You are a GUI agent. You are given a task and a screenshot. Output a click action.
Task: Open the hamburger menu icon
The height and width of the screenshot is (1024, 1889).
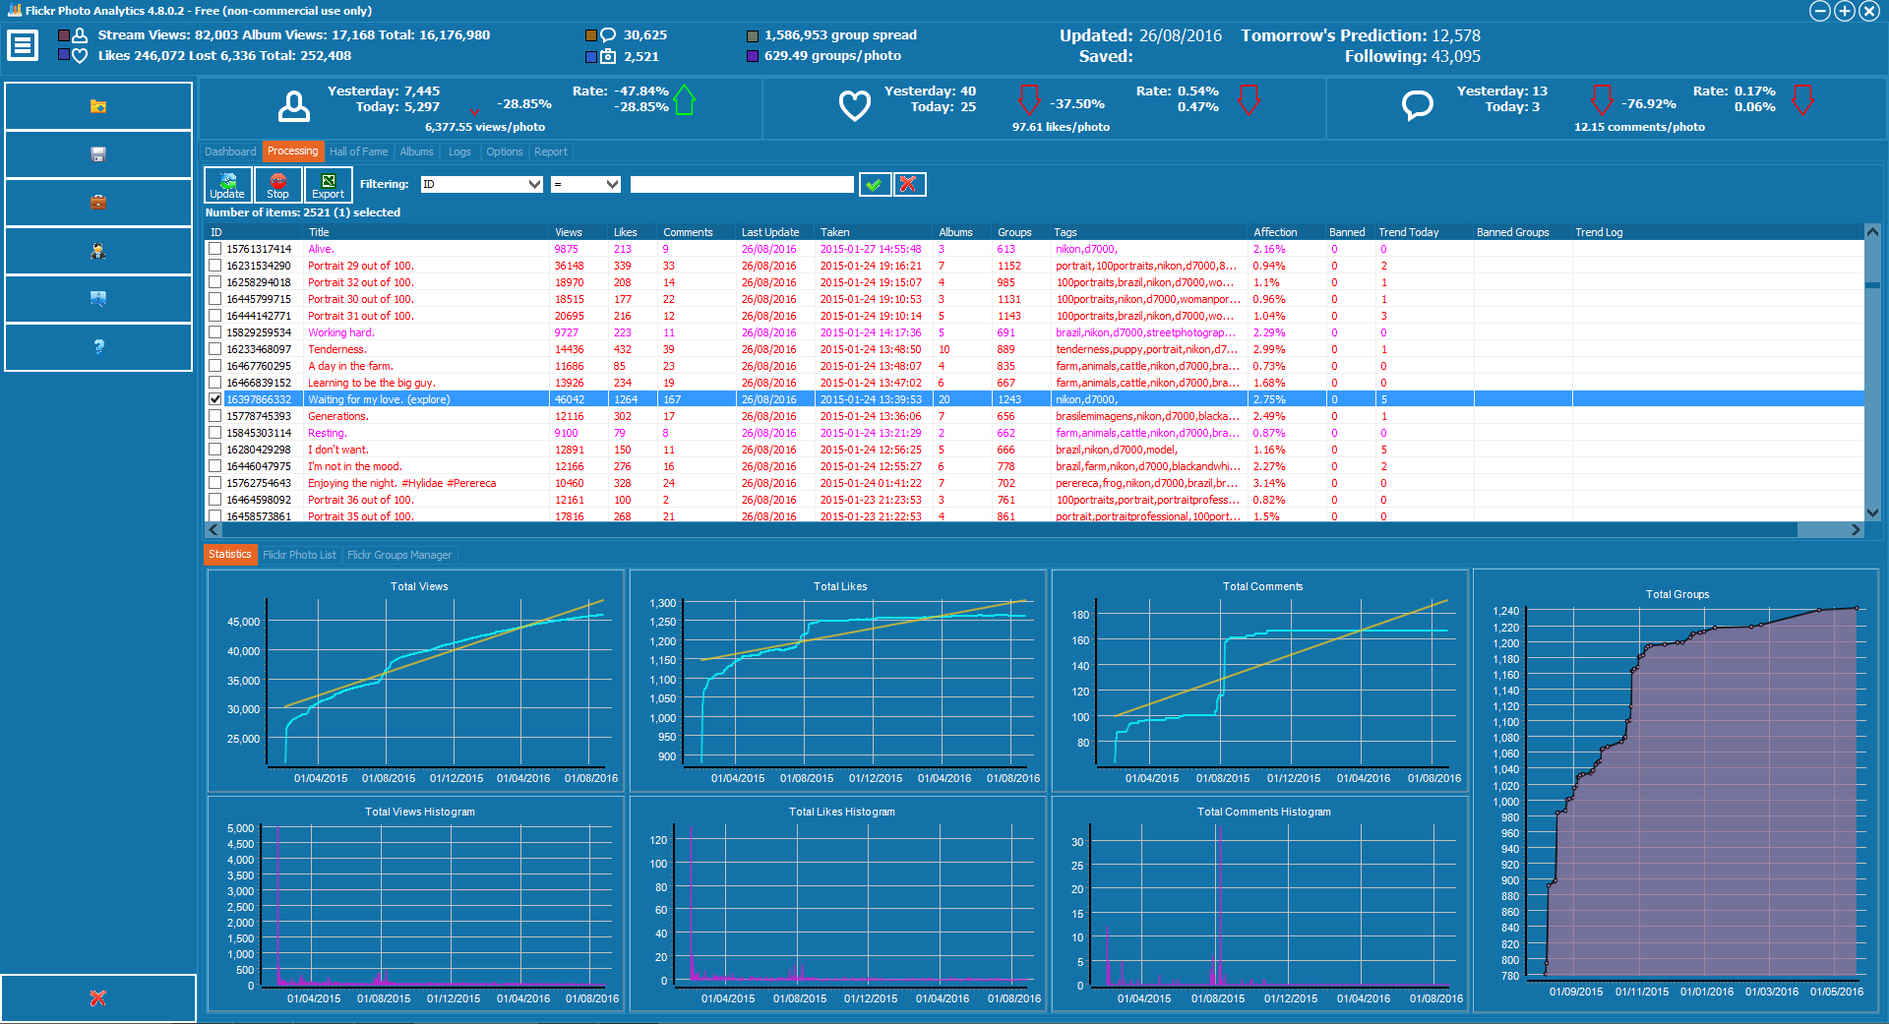point(23,45)
